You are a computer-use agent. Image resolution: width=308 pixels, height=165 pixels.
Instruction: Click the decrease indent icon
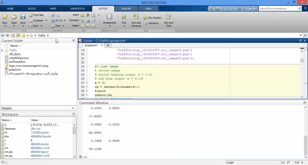[93, 26]
